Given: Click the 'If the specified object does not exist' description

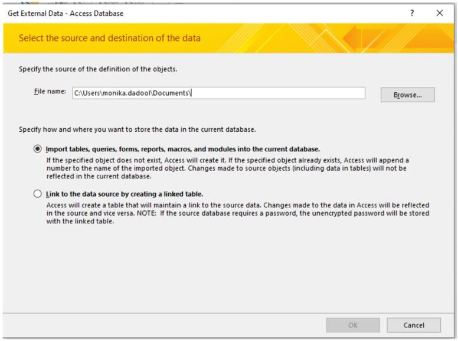Looking at the screenshot, I should tap(228, 168).
